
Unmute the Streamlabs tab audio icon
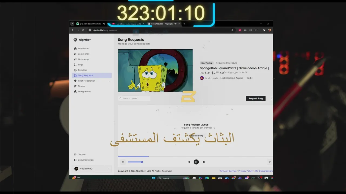point(104,24)
